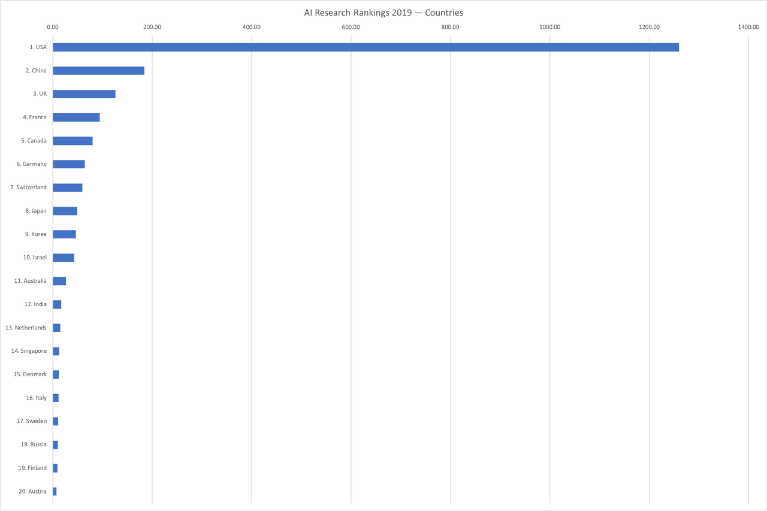Select the '4. France' label
The height and width of the screenshot is (511, 767).
35,117
